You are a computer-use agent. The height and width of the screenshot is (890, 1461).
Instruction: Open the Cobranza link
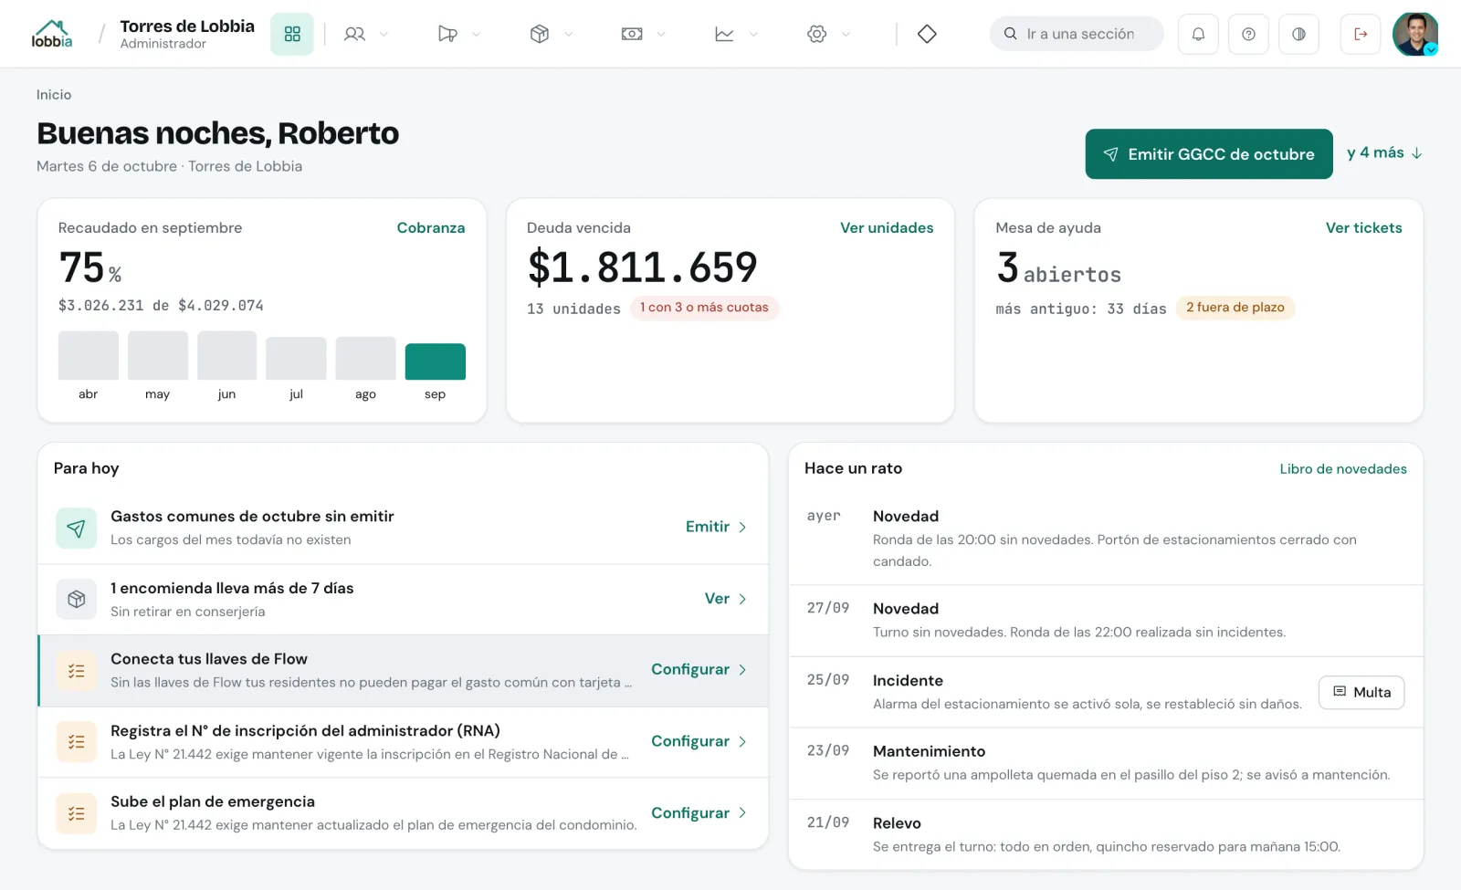[x=431, y=228]
